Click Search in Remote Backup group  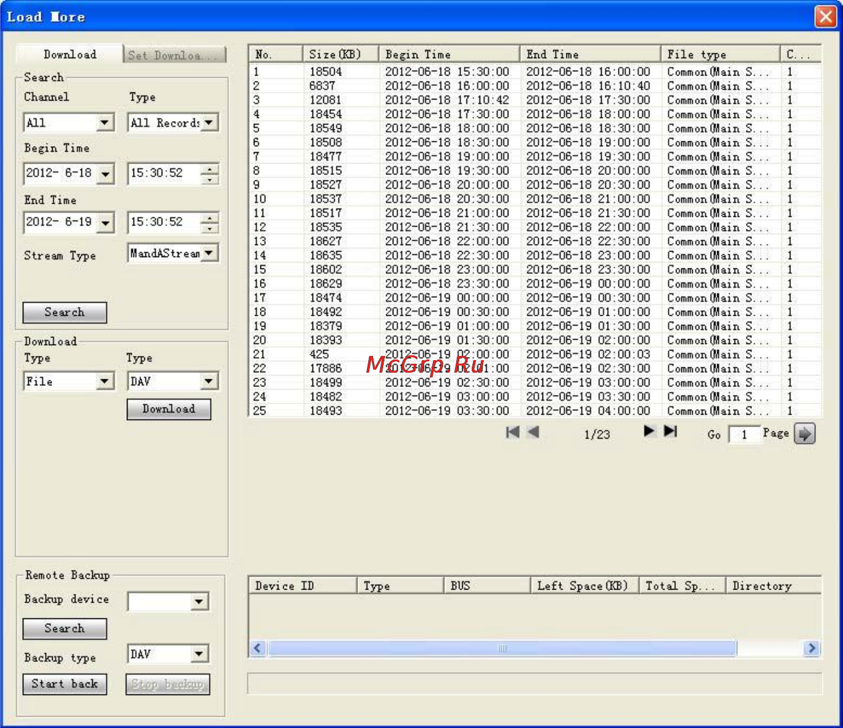pos(65,629)
